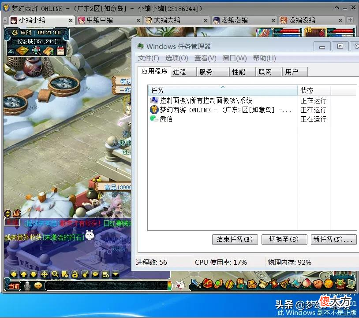Click the 结束任务(E) button
The height and width of the screenshot is (318, 359).
[235, 239]
